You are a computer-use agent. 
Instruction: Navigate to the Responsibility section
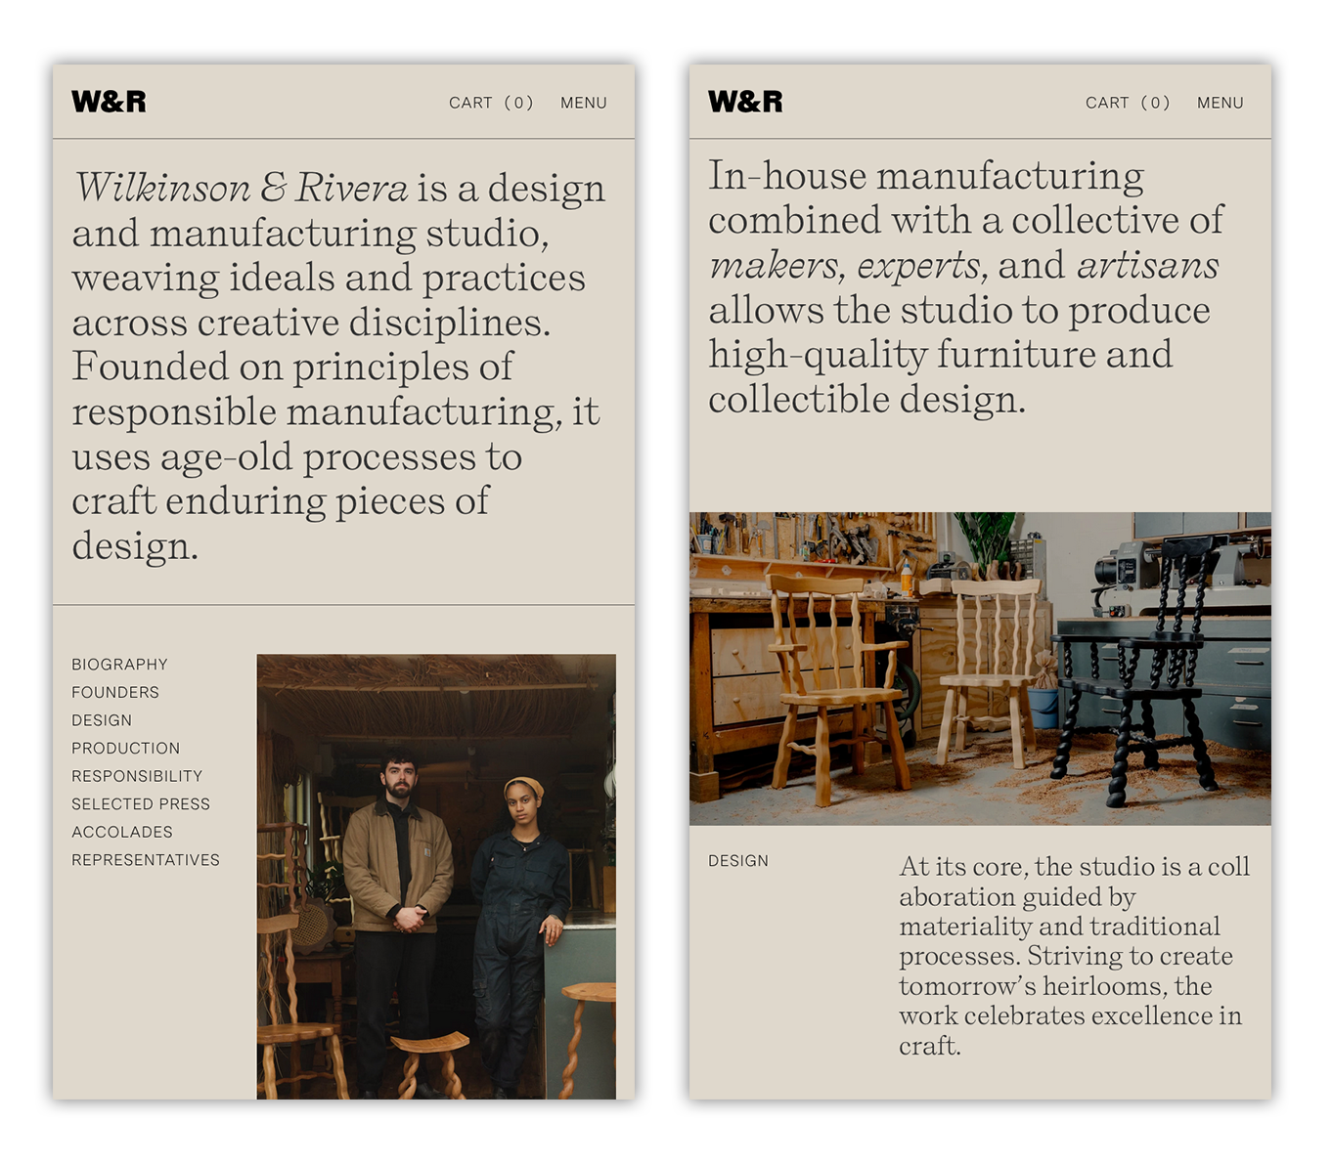137,776
